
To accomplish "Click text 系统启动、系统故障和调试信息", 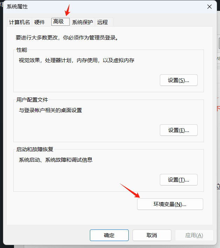I will [56, 160].
